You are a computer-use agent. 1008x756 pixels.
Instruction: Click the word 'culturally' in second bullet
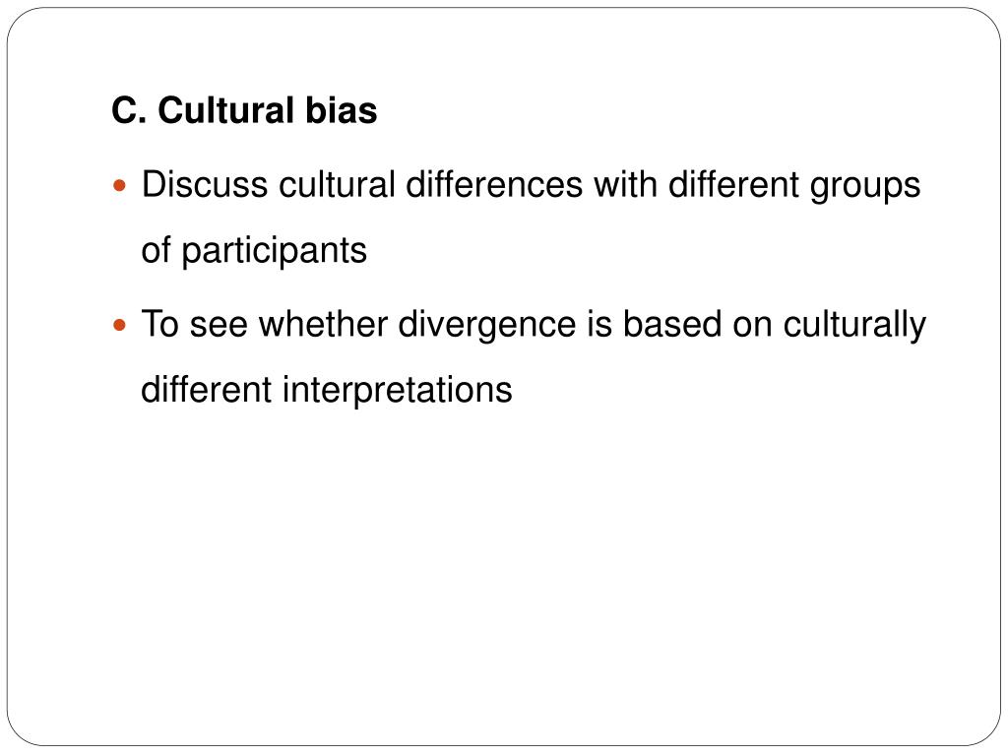[854, 325]
